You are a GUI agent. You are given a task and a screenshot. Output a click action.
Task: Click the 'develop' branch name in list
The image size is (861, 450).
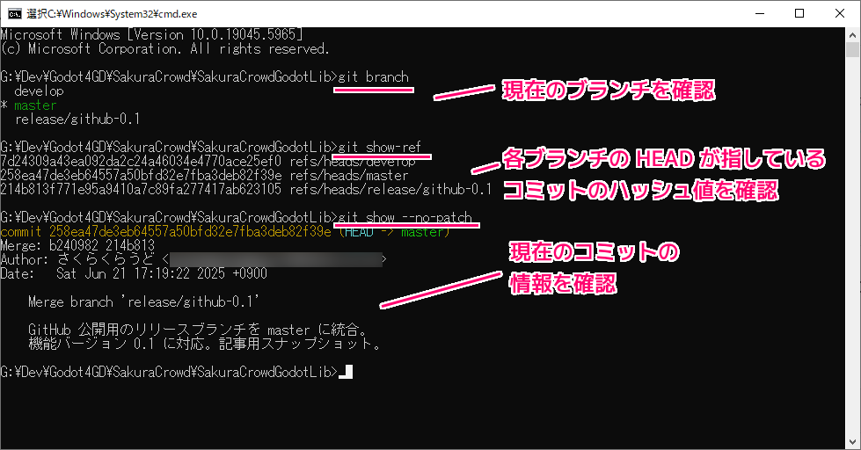click(40, 91)
